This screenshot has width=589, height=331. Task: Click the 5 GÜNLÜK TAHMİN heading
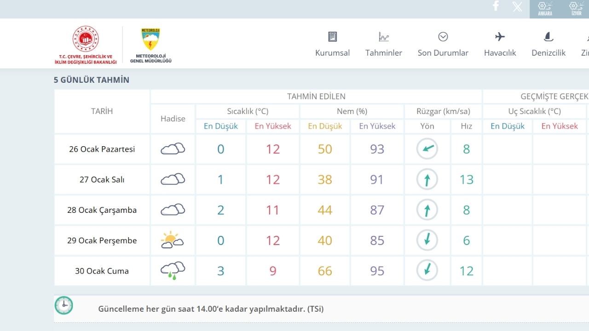92,80
